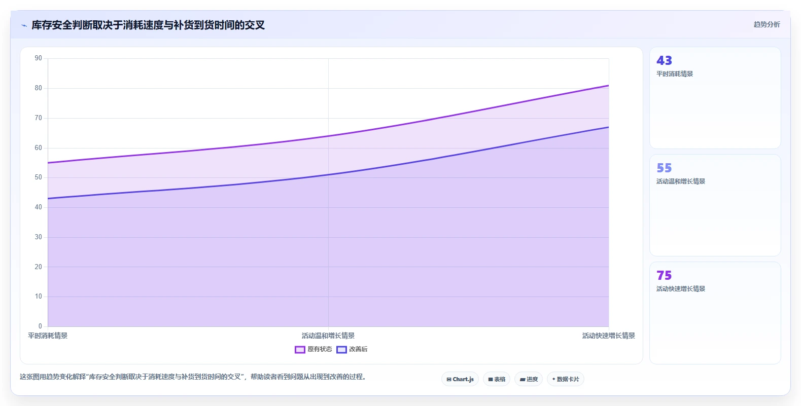The height and width of the screenshot is (406, 801).
Task: Click the trend icon beside the chart title
Action: click(24, 25)
